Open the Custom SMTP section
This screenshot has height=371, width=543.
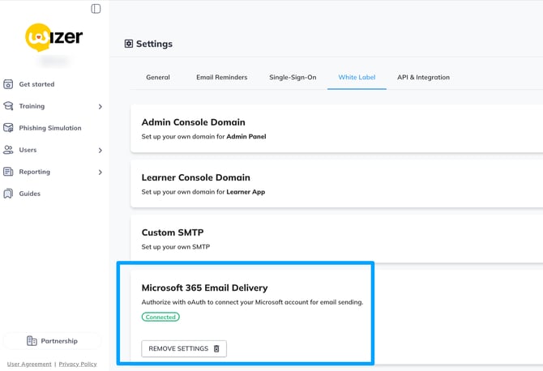pos(173,232)
